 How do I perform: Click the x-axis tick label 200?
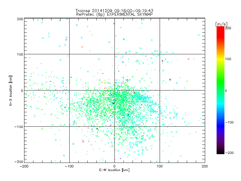205,166
